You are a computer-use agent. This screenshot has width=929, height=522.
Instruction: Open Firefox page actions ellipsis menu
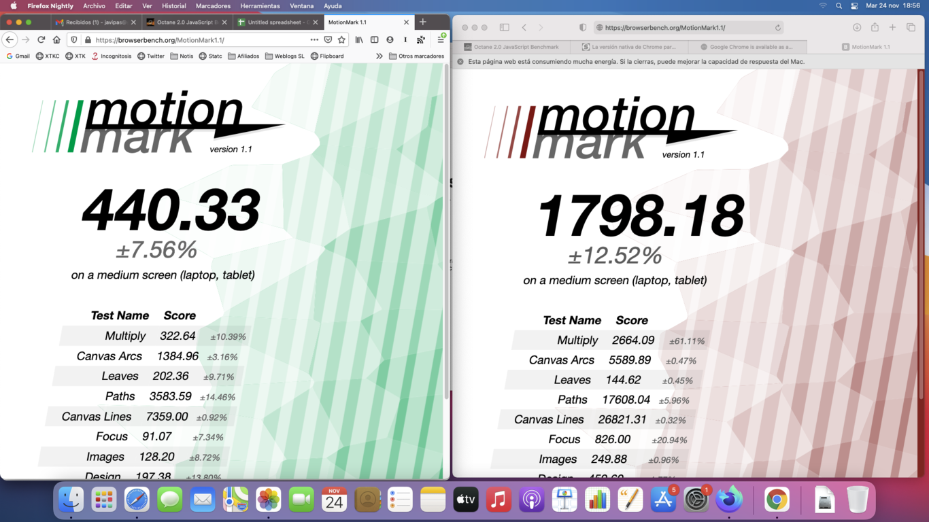tap(314, 40)
